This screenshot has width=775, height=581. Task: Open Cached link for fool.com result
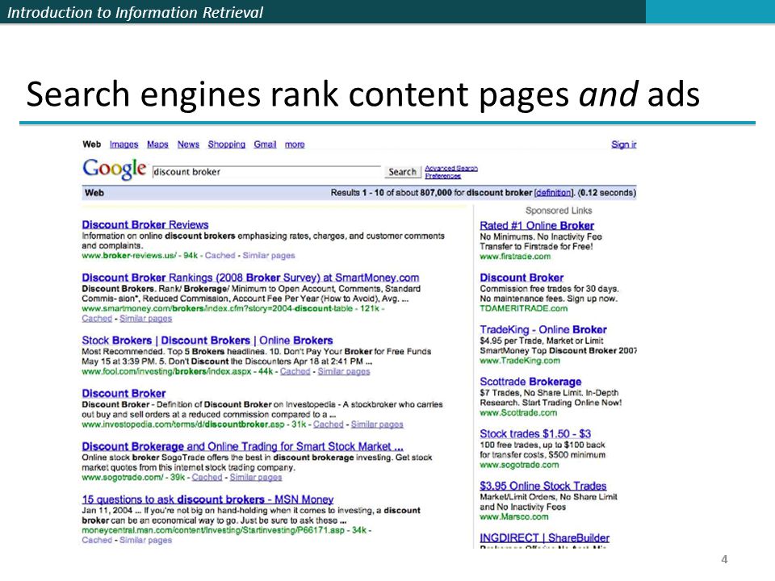click(295, 371)
